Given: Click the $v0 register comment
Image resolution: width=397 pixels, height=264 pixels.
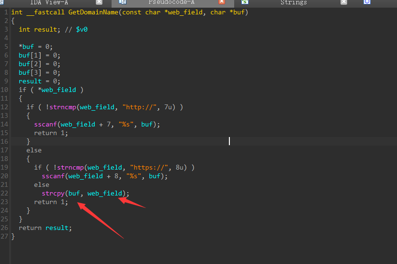Looking at the screenshot, I should (x=82, y=29).
